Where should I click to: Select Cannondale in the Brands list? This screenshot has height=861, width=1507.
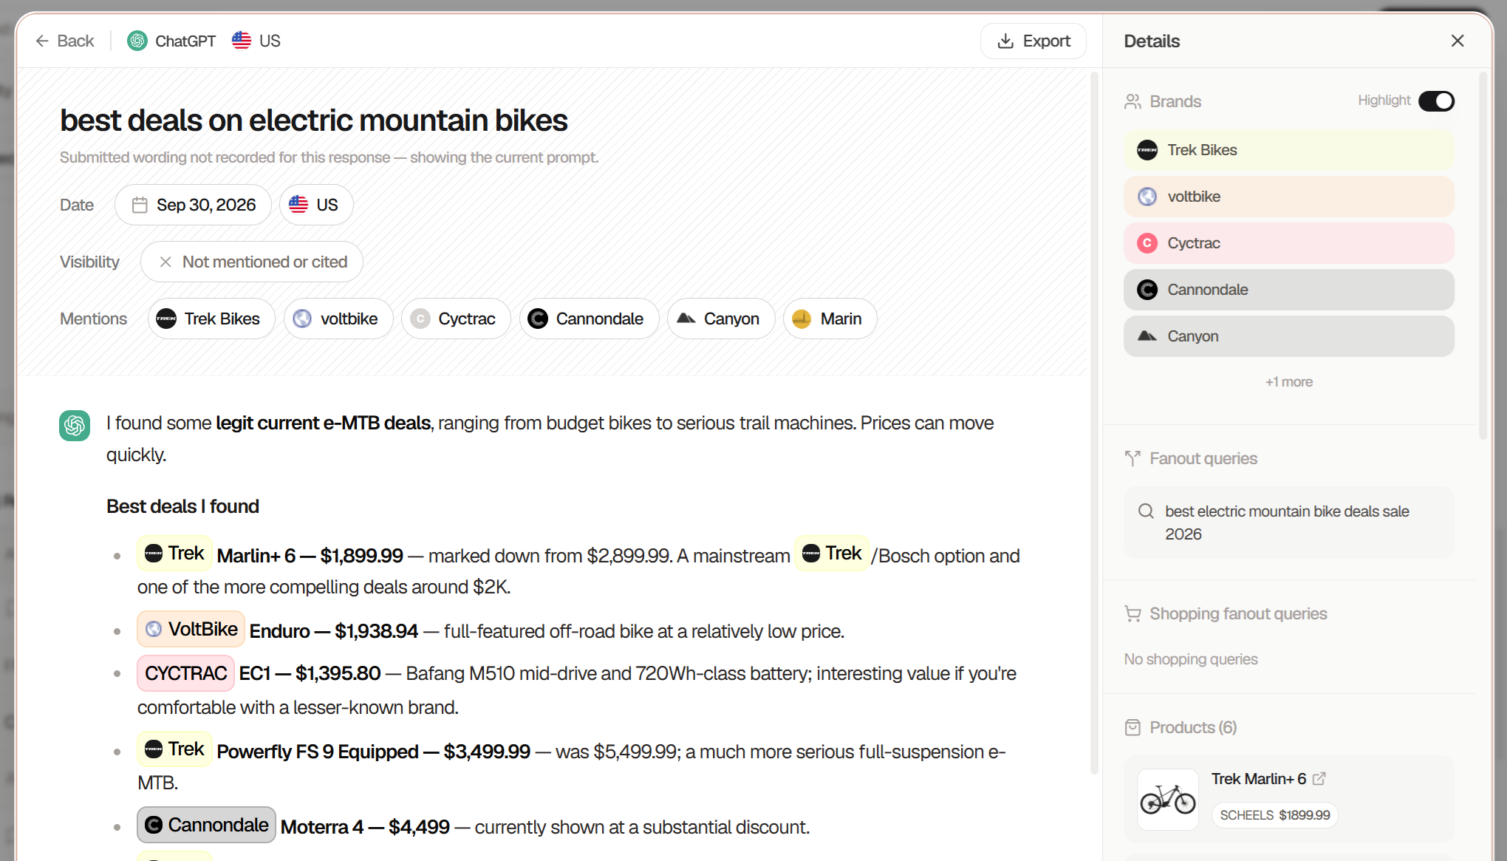(1288, 290)
